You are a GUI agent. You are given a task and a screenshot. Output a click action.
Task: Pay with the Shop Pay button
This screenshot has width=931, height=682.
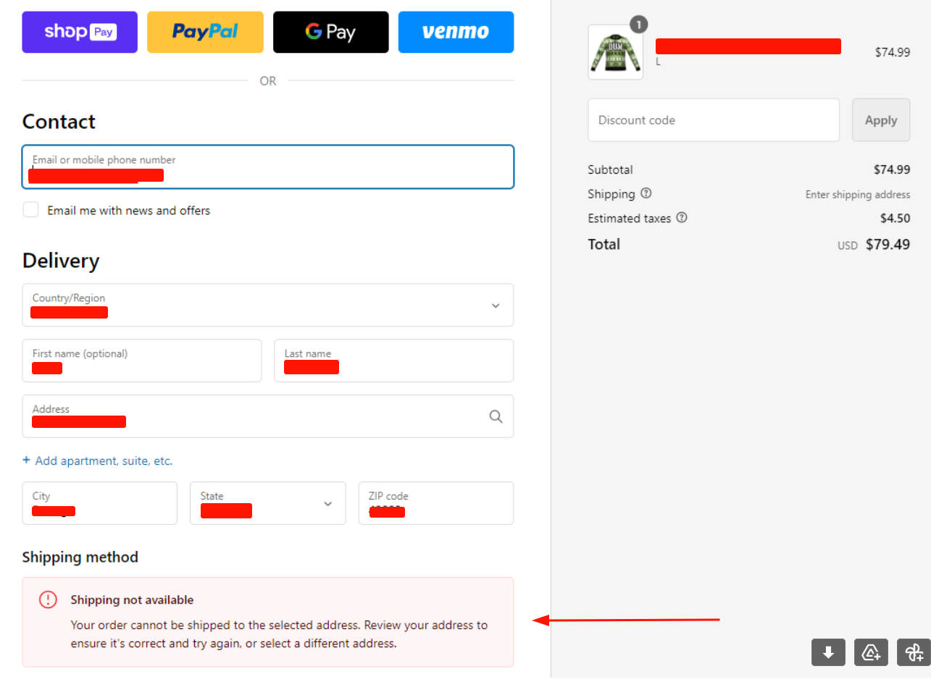80,32
